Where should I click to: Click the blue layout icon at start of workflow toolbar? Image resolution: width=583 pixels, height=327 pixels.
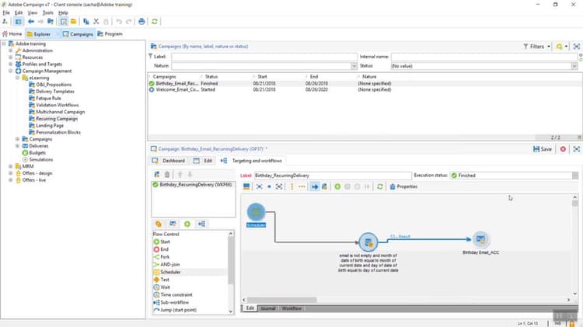(246, 186)
